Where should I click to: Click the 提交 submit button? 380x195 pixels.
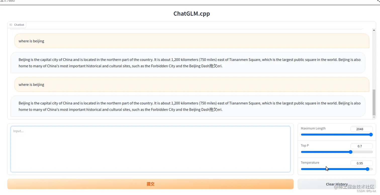(x=150, y=184)
